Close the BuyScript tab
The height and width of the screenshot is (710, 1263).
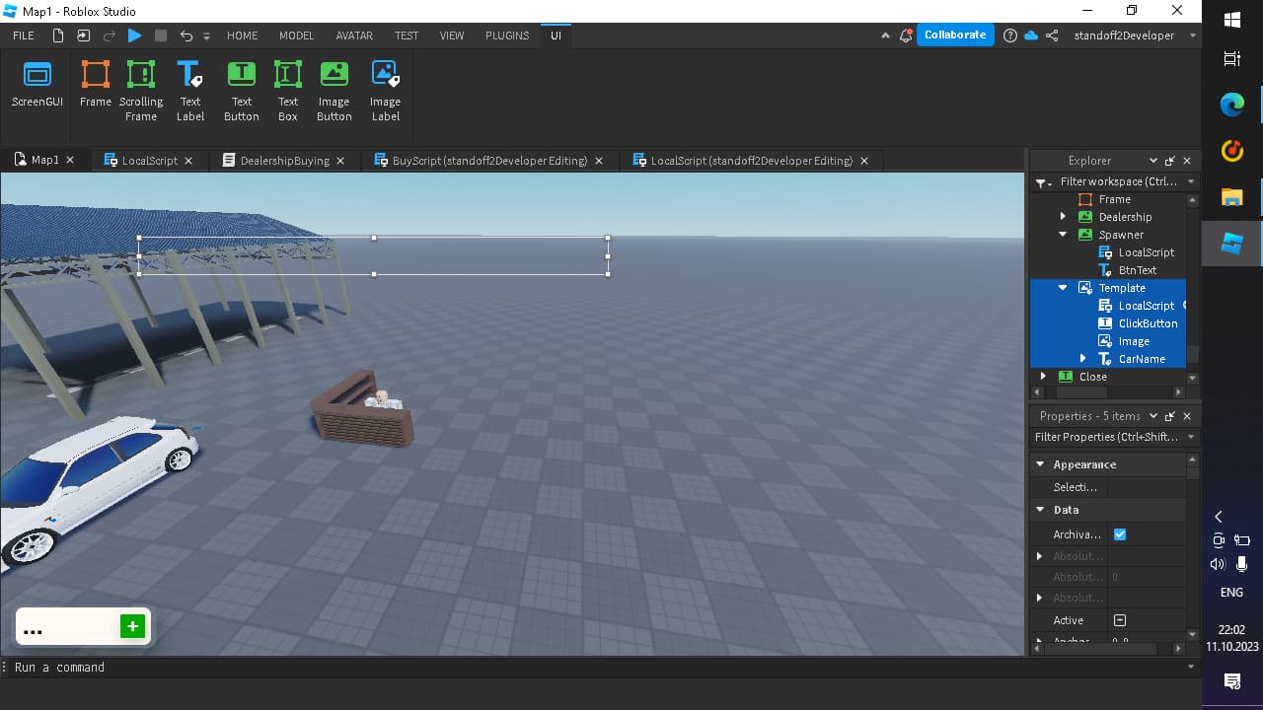point(599,161)
